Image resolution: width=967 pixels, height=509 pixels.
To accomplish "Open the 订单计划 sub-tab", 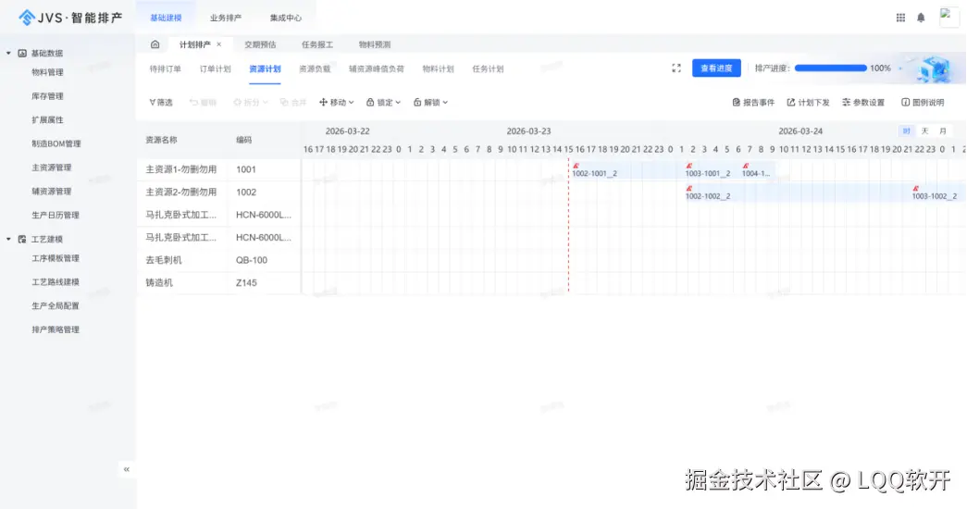I will click(216, 69).
